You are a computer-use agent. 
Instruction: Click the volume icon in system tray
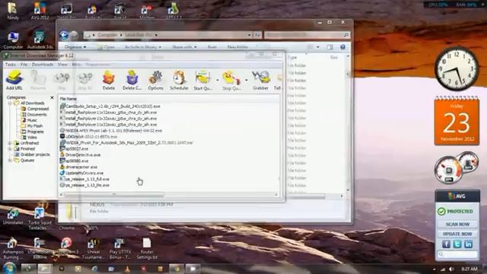point(451,269)
